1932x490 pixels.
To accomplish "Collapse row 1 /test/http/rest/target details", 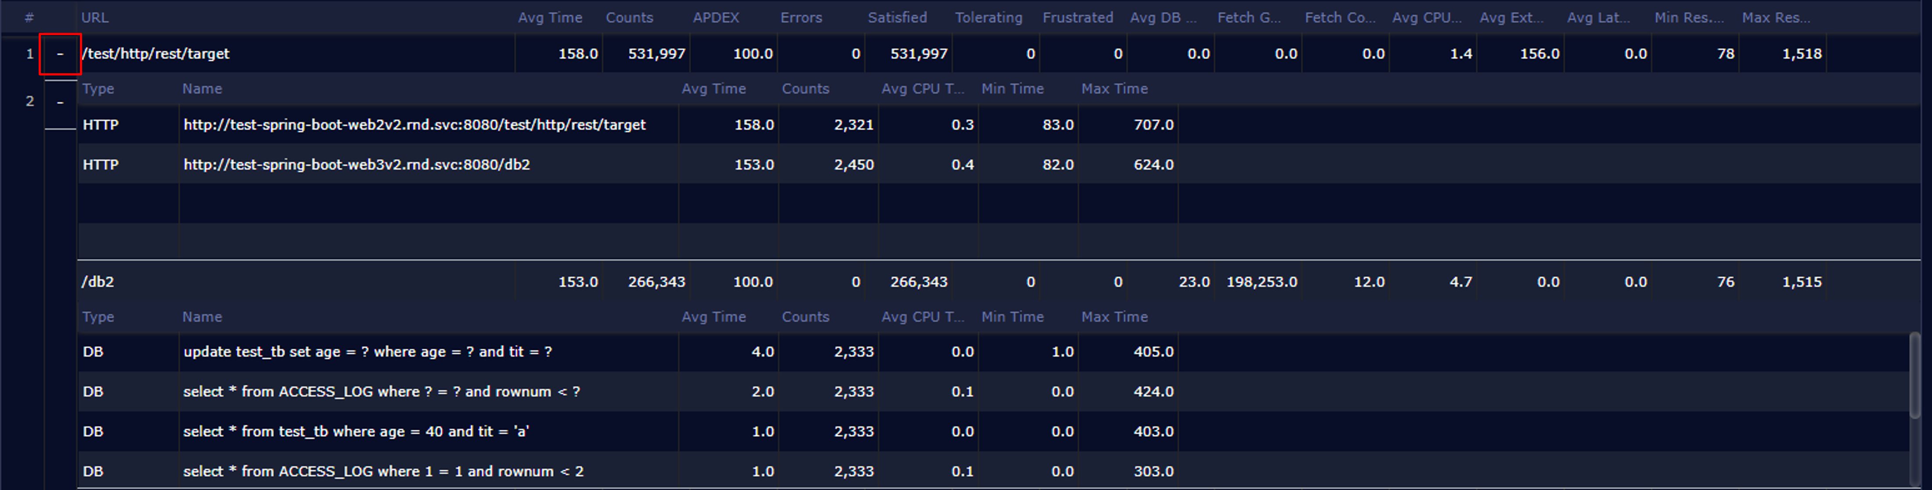I will coord(60,54).
